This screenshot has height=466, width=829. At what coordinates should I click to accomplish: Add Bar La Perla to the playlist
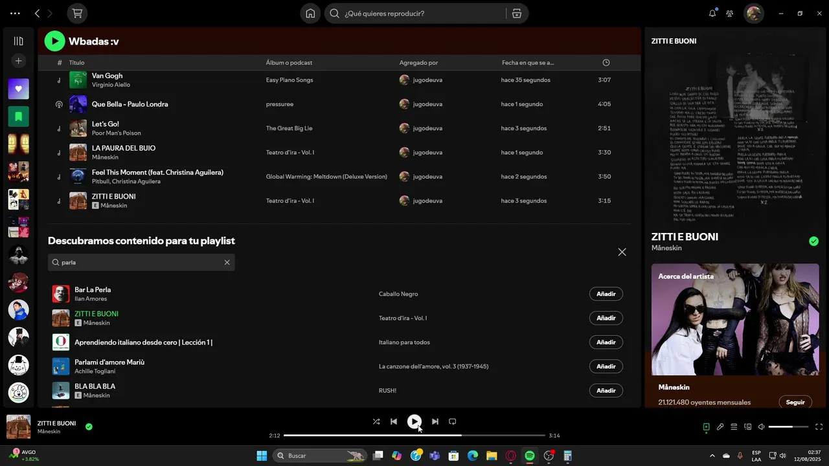[x=606, y=294]
